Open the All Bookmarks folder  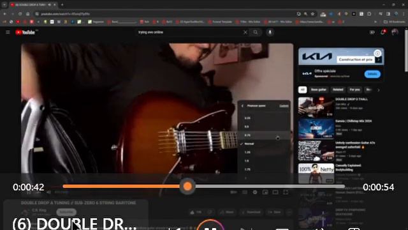click(x=394, y=22)
